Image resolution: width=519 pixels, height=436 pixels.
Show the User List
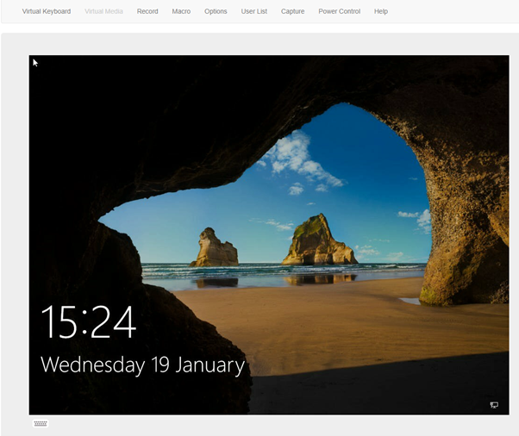click(x=254, y=11)
